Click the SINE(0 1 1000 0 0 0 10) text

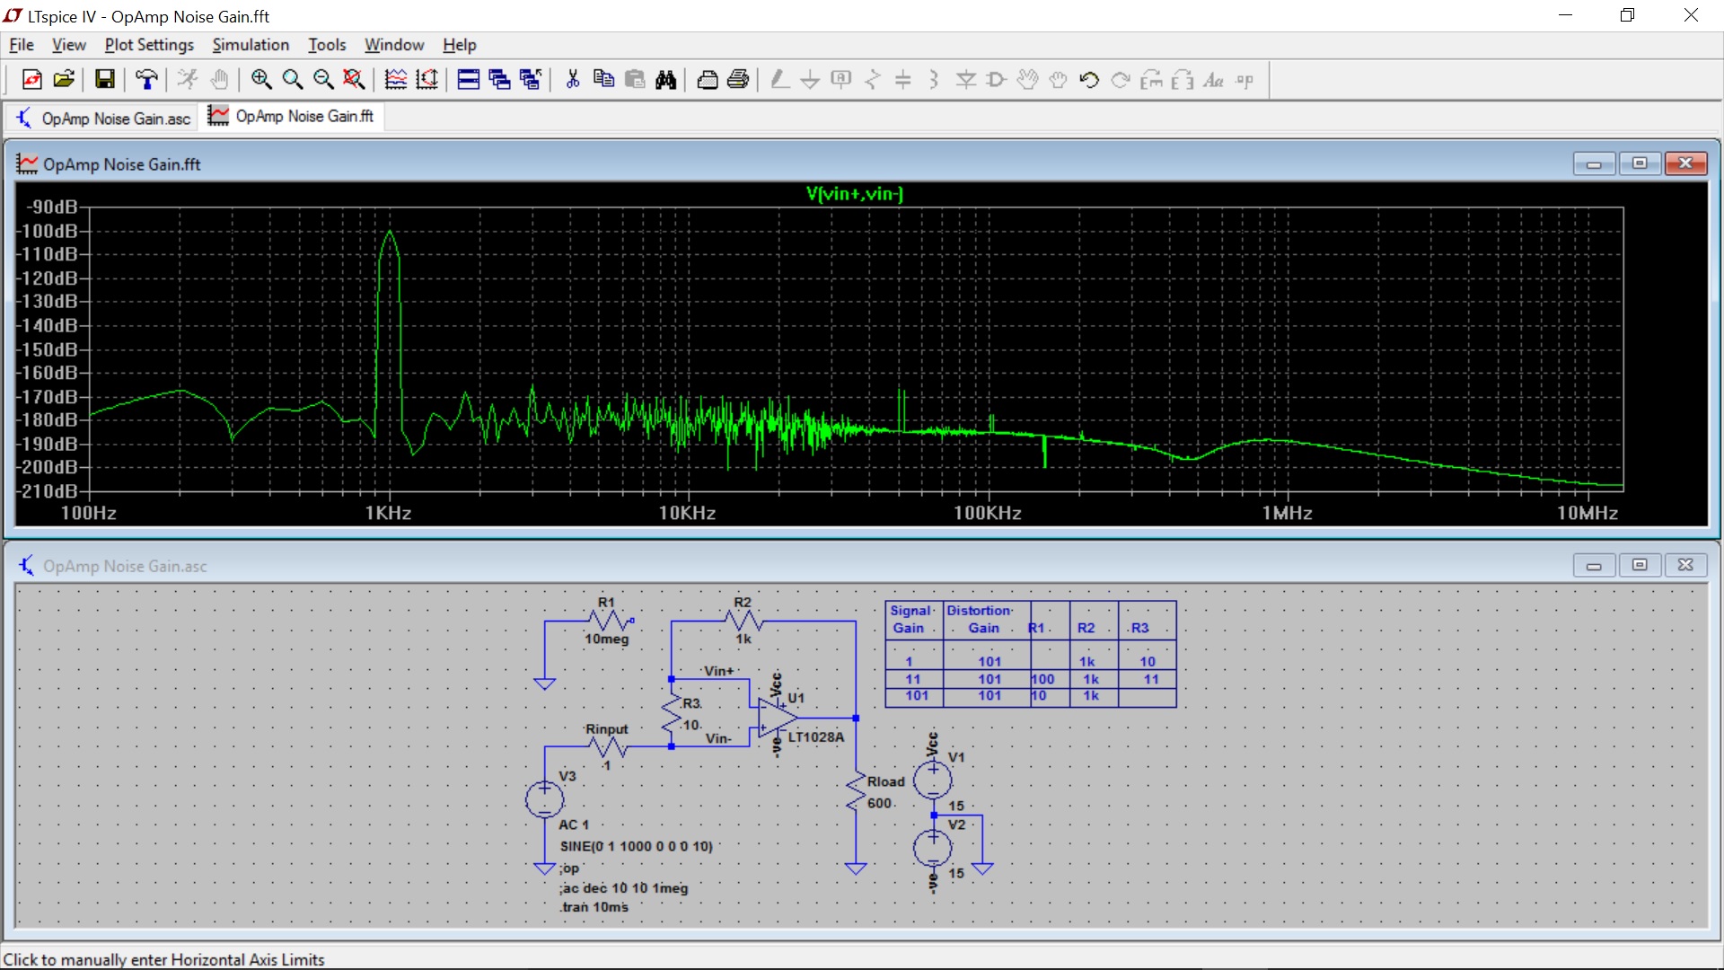pos(636,846)
